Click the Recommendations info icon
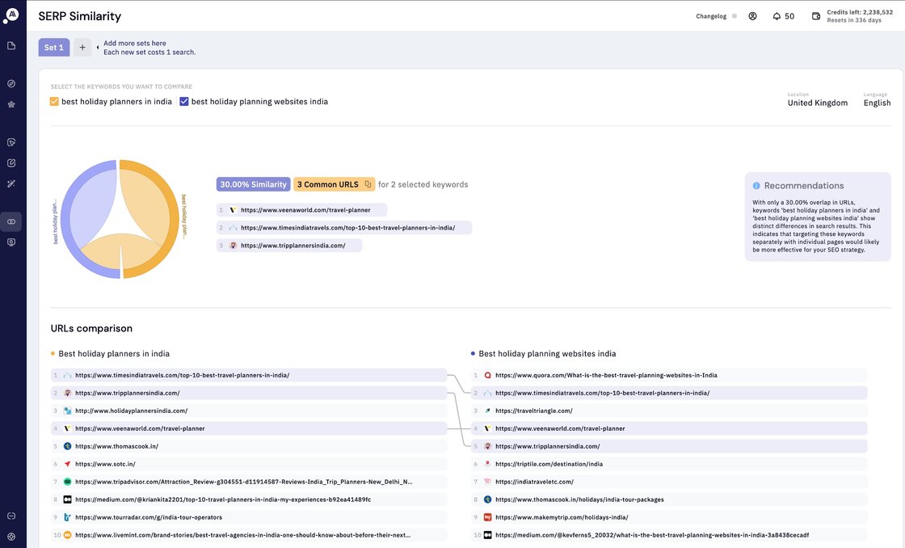The image size is (905, 548). tap(756, 186)
